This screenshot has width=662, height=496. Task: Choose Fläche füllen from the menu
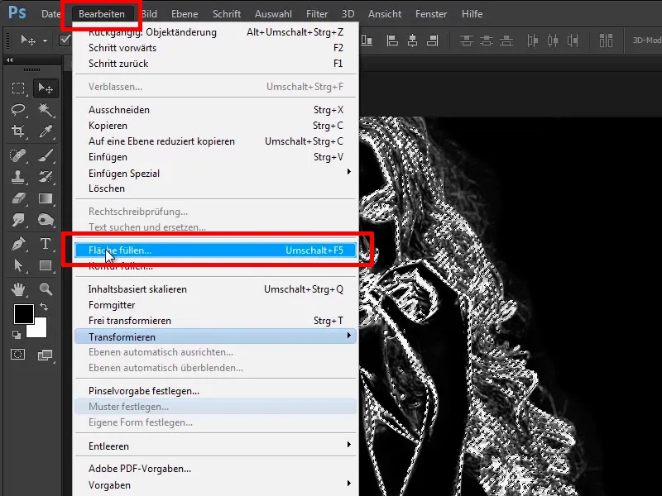[x=215, y=250]
